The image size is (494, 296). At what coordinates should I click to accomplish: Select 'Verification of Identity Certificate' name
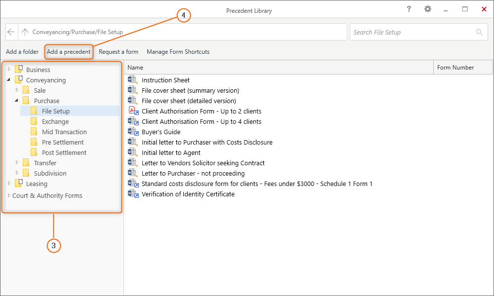(188, 194)
